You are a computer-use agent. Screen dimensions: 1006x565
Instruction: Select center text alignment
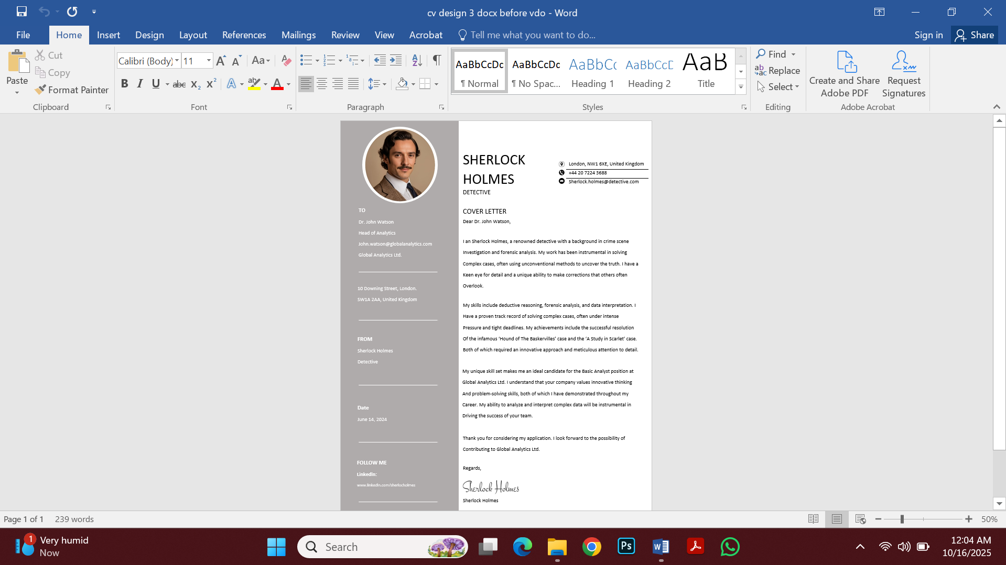pos(321,84)
